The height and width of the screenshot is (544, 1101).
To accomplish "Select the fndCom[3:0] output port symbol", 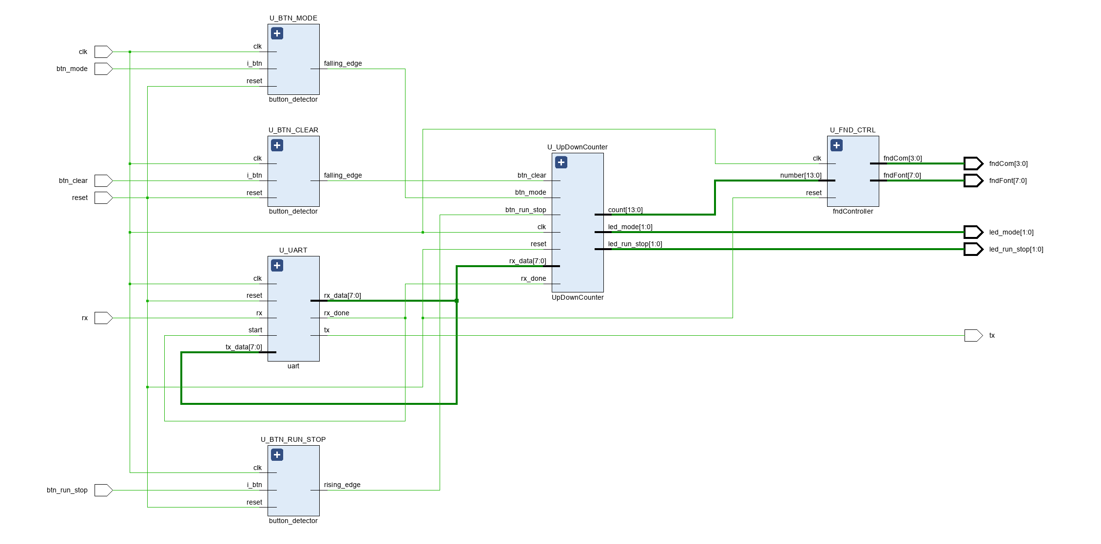I will pyautogui.click(x=973, y=163).
